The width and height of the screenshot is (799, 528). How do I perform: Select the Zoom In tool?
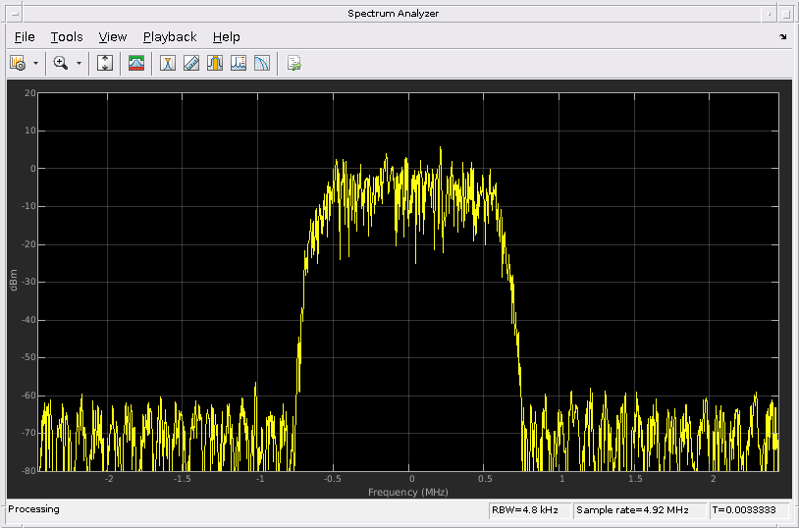[61, 63]
